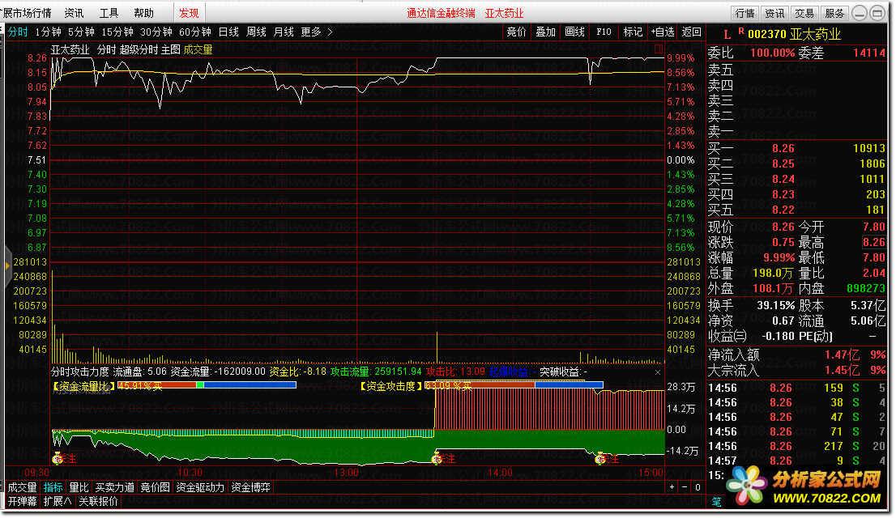Open F10 company info
Screen dimensions: 896x518
coord(604,32)
